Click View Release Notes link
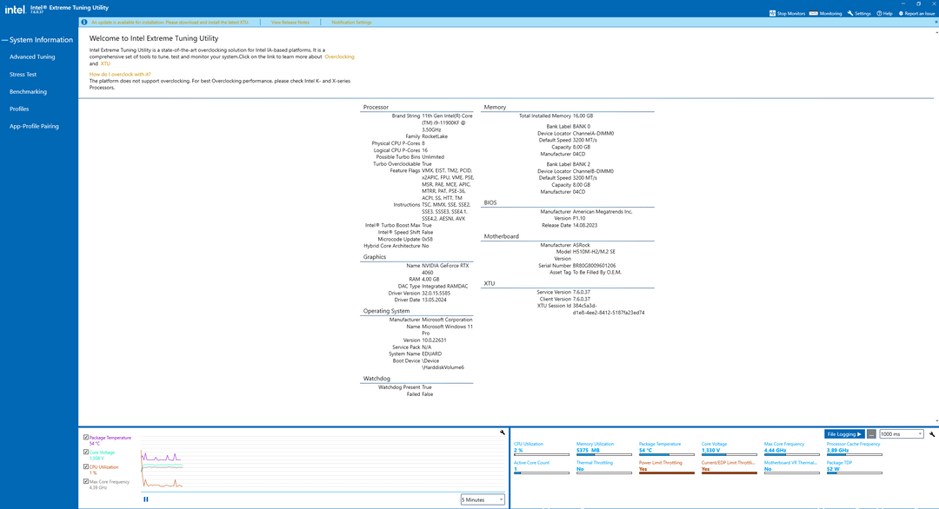The height and width of the screenshot is (509, 939). coord(290,22)
